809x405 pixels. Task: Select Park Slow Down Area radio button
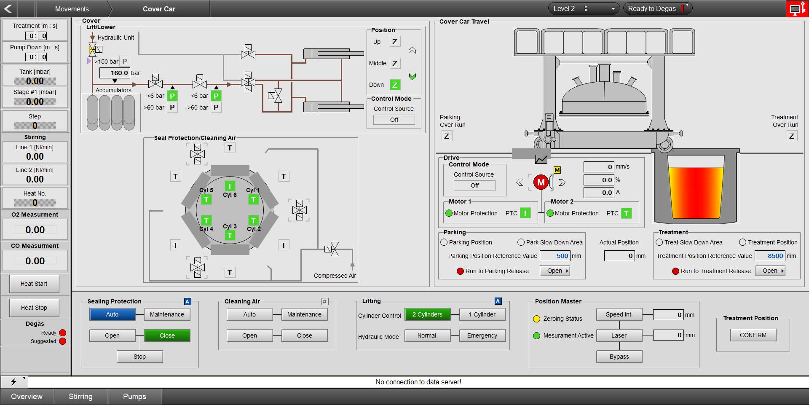coord(521,242)
